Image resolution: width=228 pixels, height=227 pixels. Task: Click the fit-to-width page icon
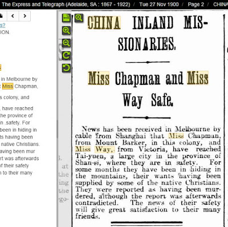pyautogui.click(x=66, y=18)
